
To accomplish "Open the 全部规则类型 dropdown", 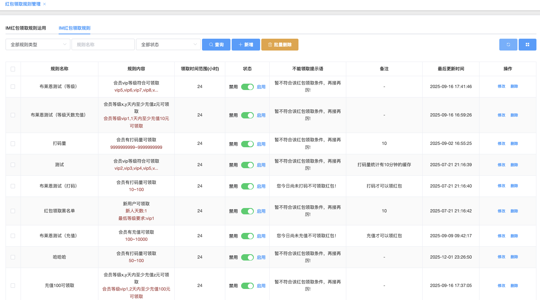I will (x=38, y=45).
